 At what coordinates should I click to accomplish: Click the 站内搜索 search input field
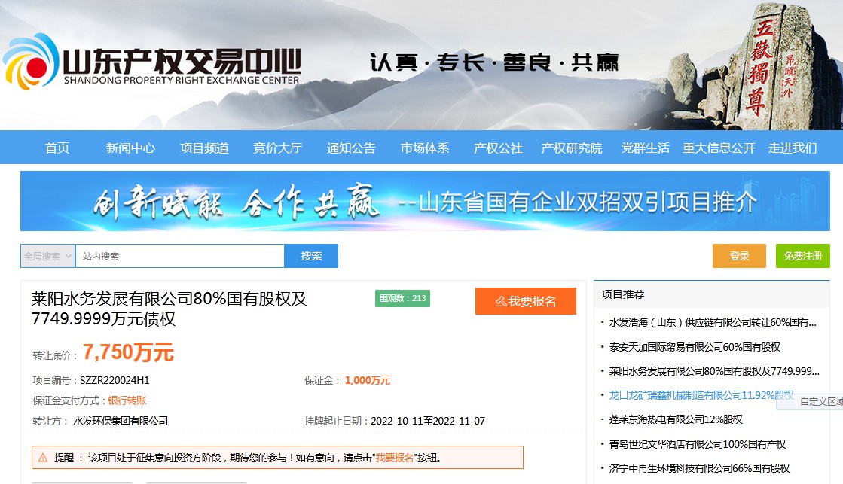pos(180,256)
